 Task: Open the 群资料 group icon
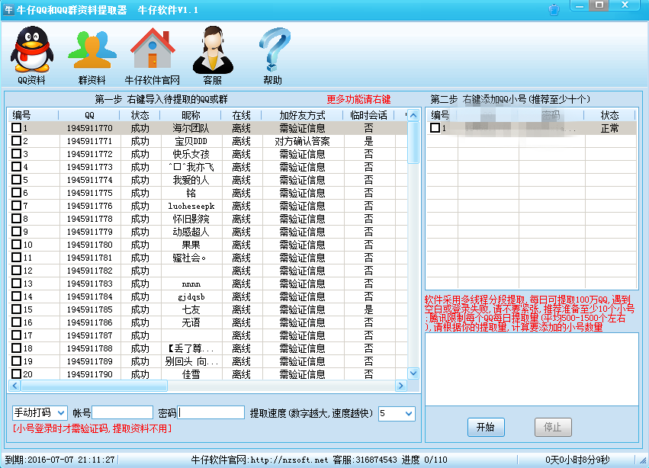pos(92,55)
